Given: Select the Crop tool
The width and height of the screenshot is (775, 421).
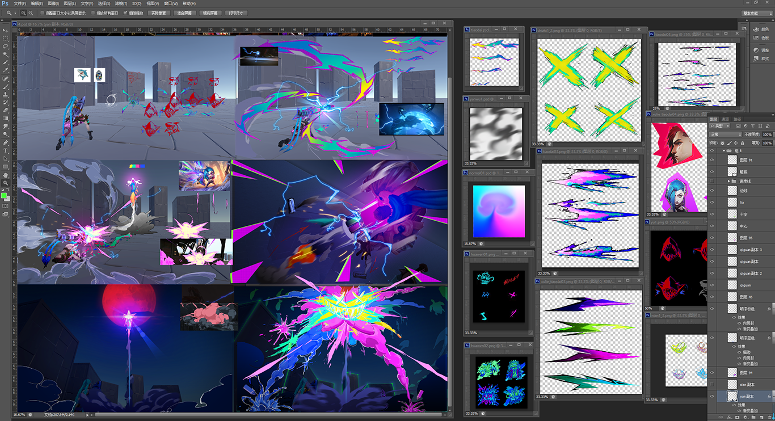Looking at the screenshot, I should tap(6, 62).
